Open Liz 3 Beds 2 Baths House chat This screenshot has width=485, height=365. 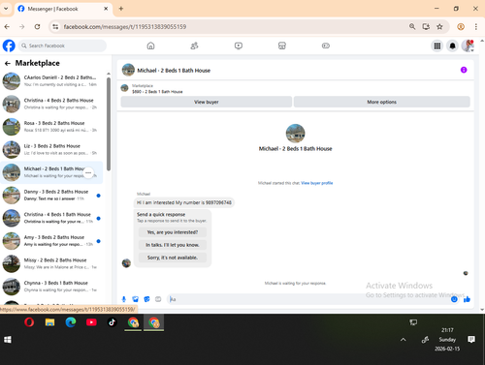click(51, 149)
